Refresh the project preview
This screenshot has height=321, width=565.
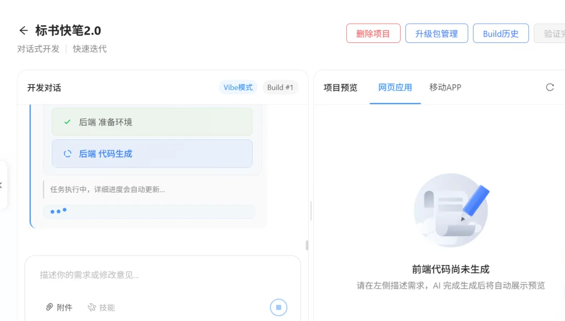tap(550, 87)
